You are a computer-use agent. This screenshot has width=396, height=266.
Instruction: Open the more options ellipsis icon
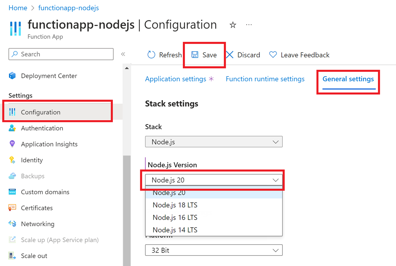(x=249, y=25)
